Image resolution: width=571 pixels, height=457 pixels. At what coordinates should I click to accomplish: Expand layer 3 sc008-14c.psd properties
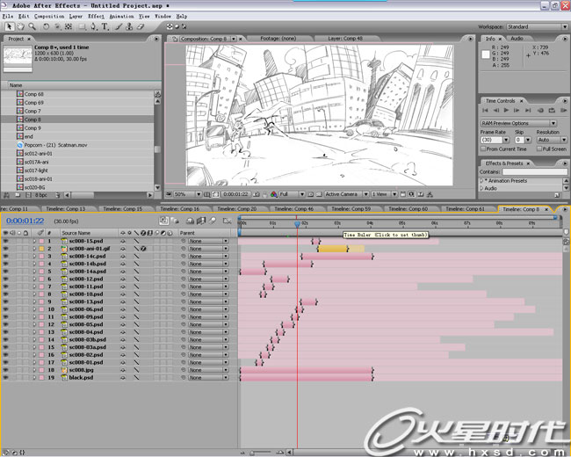coord(34,257)
